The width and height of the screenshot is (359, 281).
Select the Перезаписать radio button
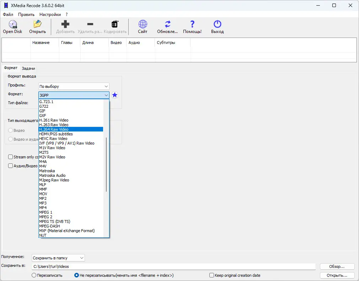point(34,275)
